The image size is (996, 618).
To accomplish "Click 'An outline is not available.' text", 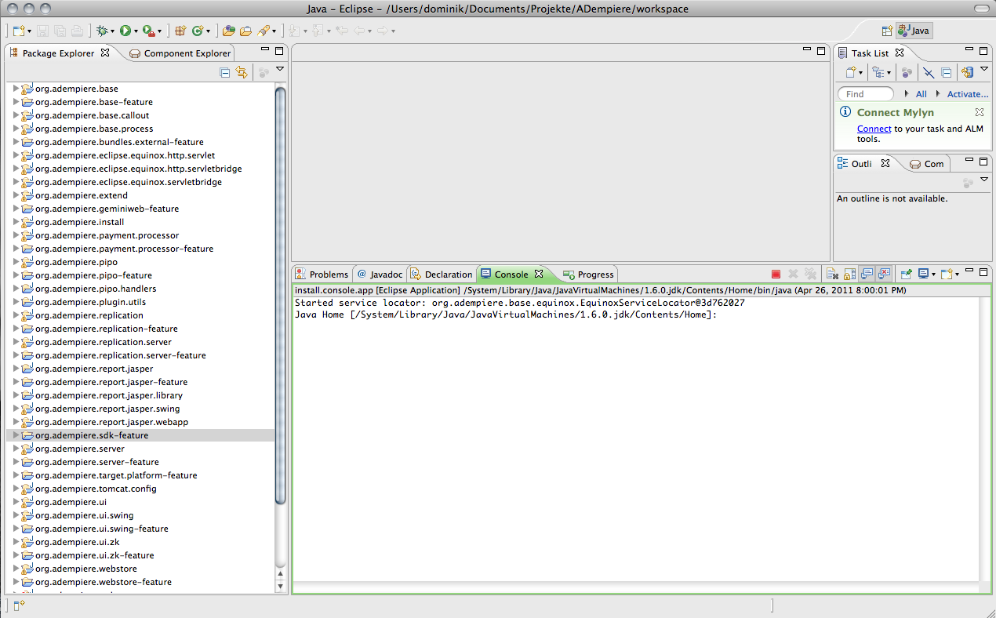I will 892,198.
